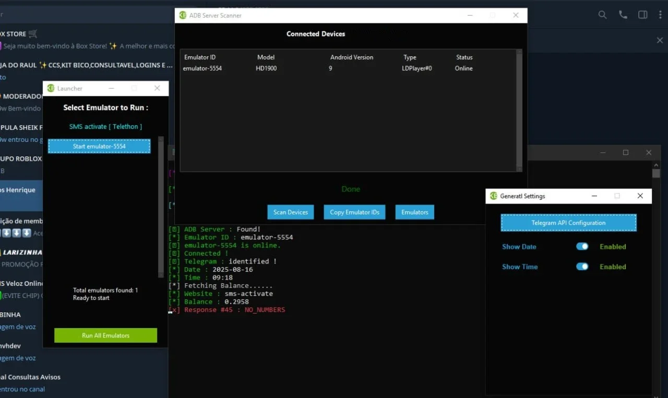Open the Emulators button

[415, 212]
